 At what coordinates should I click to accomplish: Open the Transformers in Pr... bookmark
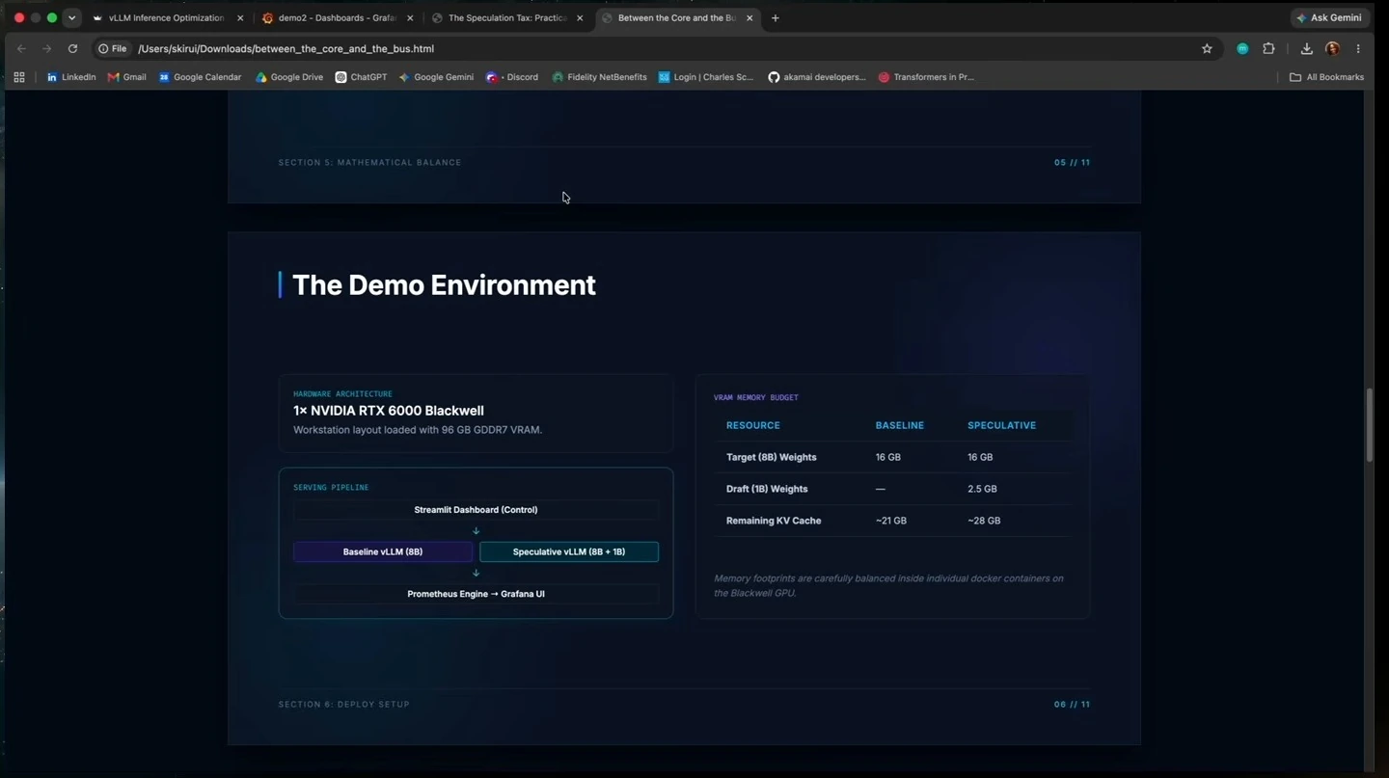(926, 77)
